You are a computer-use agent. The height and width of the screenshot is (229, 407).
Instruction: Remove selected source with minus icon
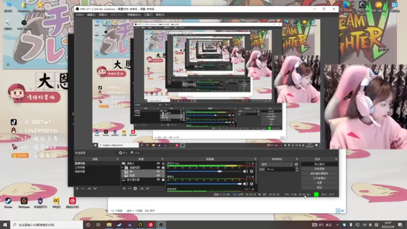pyautogui.click(x=130, y=188)
